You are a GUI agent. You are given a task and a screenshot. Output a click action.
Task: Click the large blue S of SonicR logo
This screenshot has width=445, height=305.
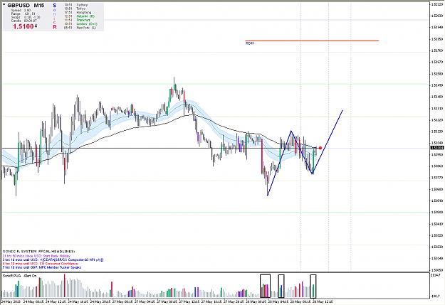pyautogui.click(x=55, y=6)
